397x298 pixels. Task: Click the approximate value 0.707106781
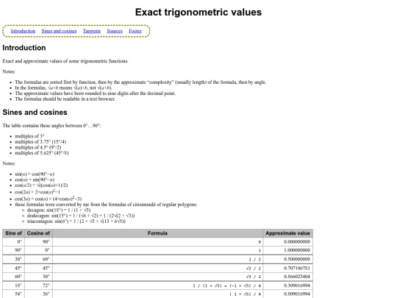(297, 268)
